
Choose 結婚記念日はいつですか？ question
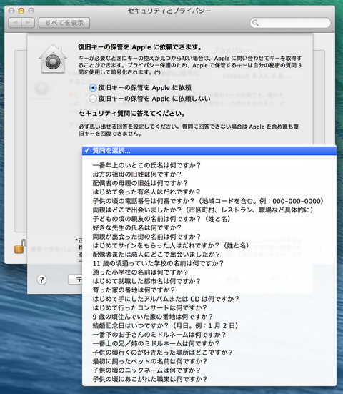coord(209,325)
